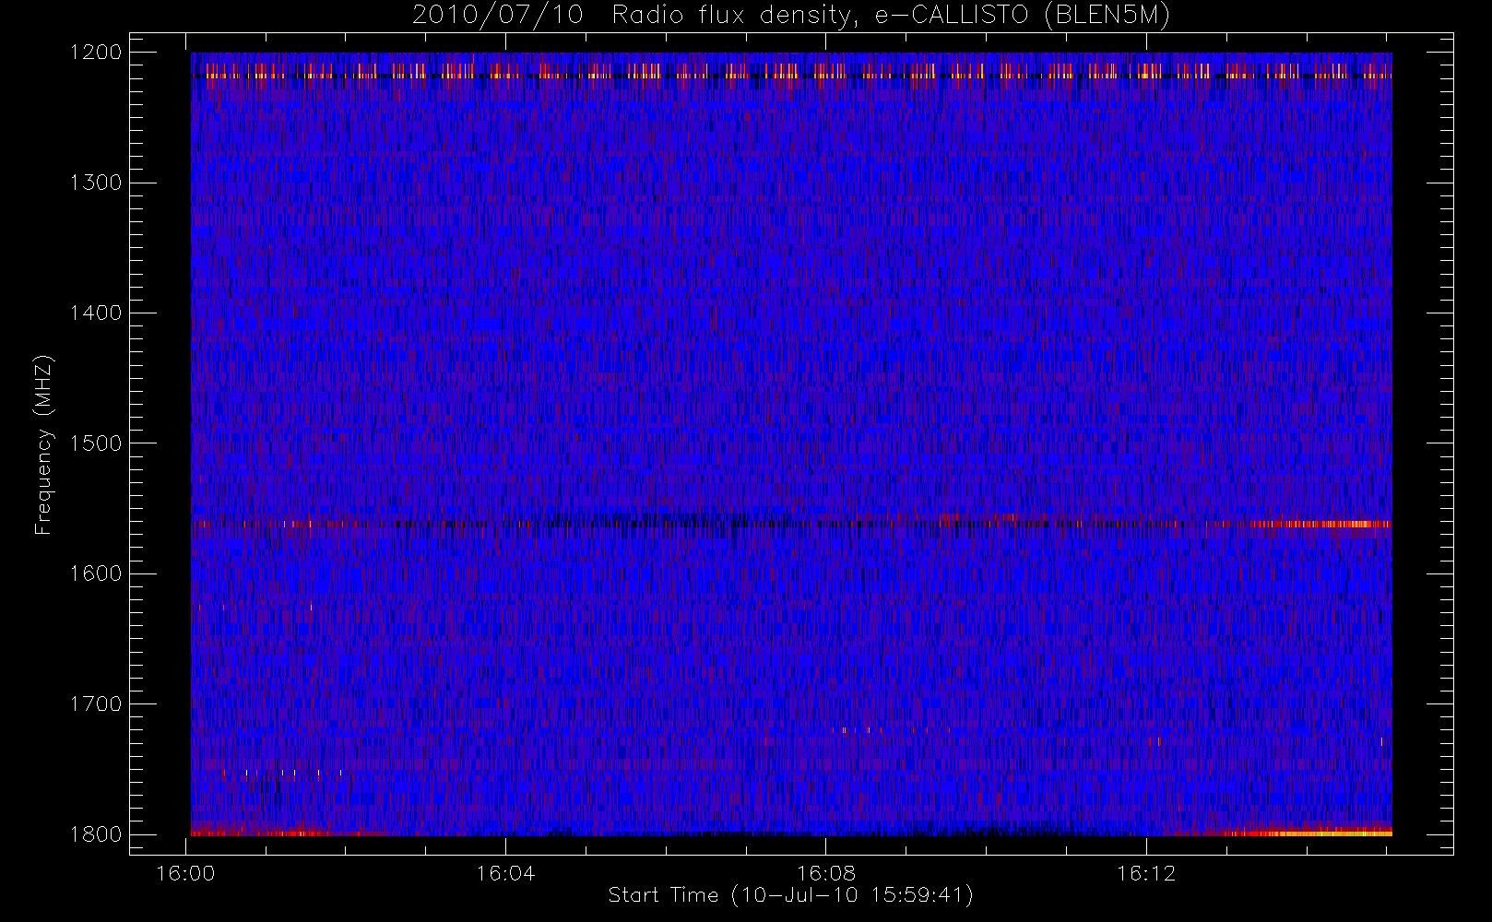Click the 16:04 time tick label
The image size is (1492, 922).
506,873
